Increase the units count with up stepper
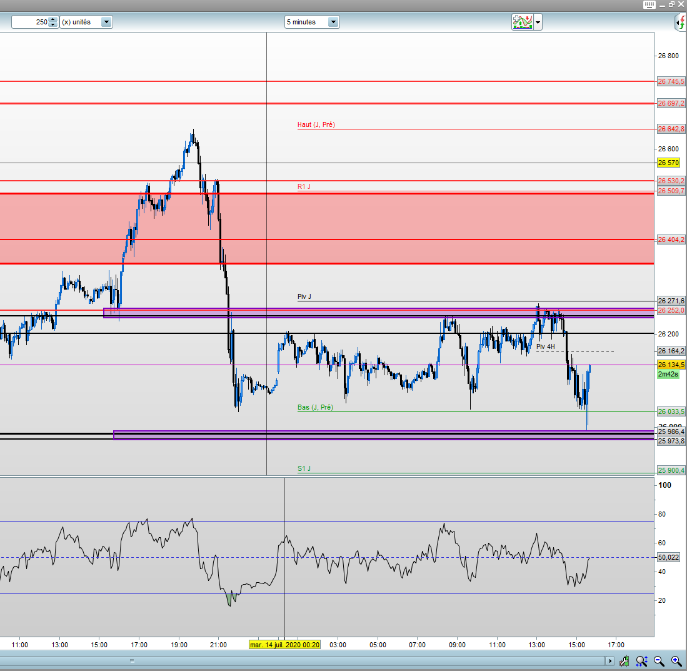 tap(53, 19)
